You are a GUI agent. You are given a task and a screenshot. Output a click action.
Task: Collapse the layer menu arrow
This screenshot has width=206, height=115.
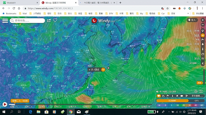(203, 63)
